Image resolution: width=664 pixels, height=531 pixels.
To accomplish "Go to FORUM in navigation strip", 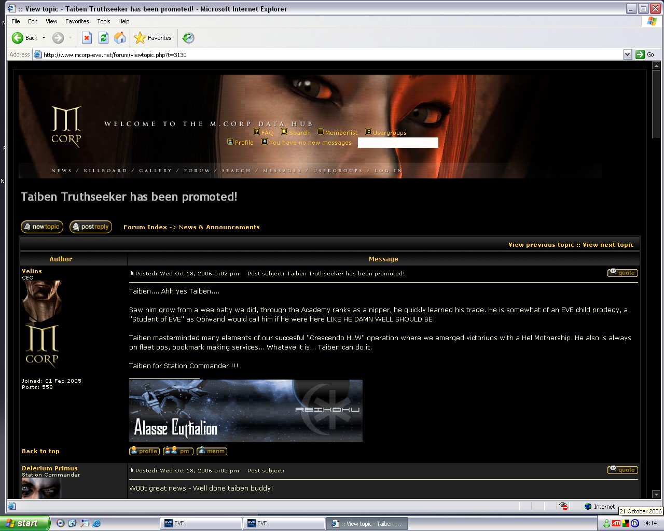I will 197,171.
